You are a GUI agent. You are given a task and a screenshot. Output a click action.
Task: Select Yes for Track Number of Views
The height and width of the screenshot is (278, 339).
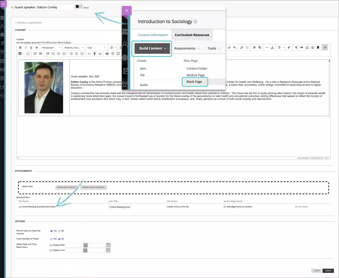51,239
